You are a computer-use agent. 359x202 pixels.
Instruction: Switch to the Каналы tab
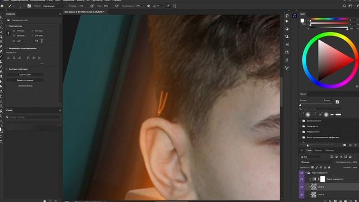point(318,150)
